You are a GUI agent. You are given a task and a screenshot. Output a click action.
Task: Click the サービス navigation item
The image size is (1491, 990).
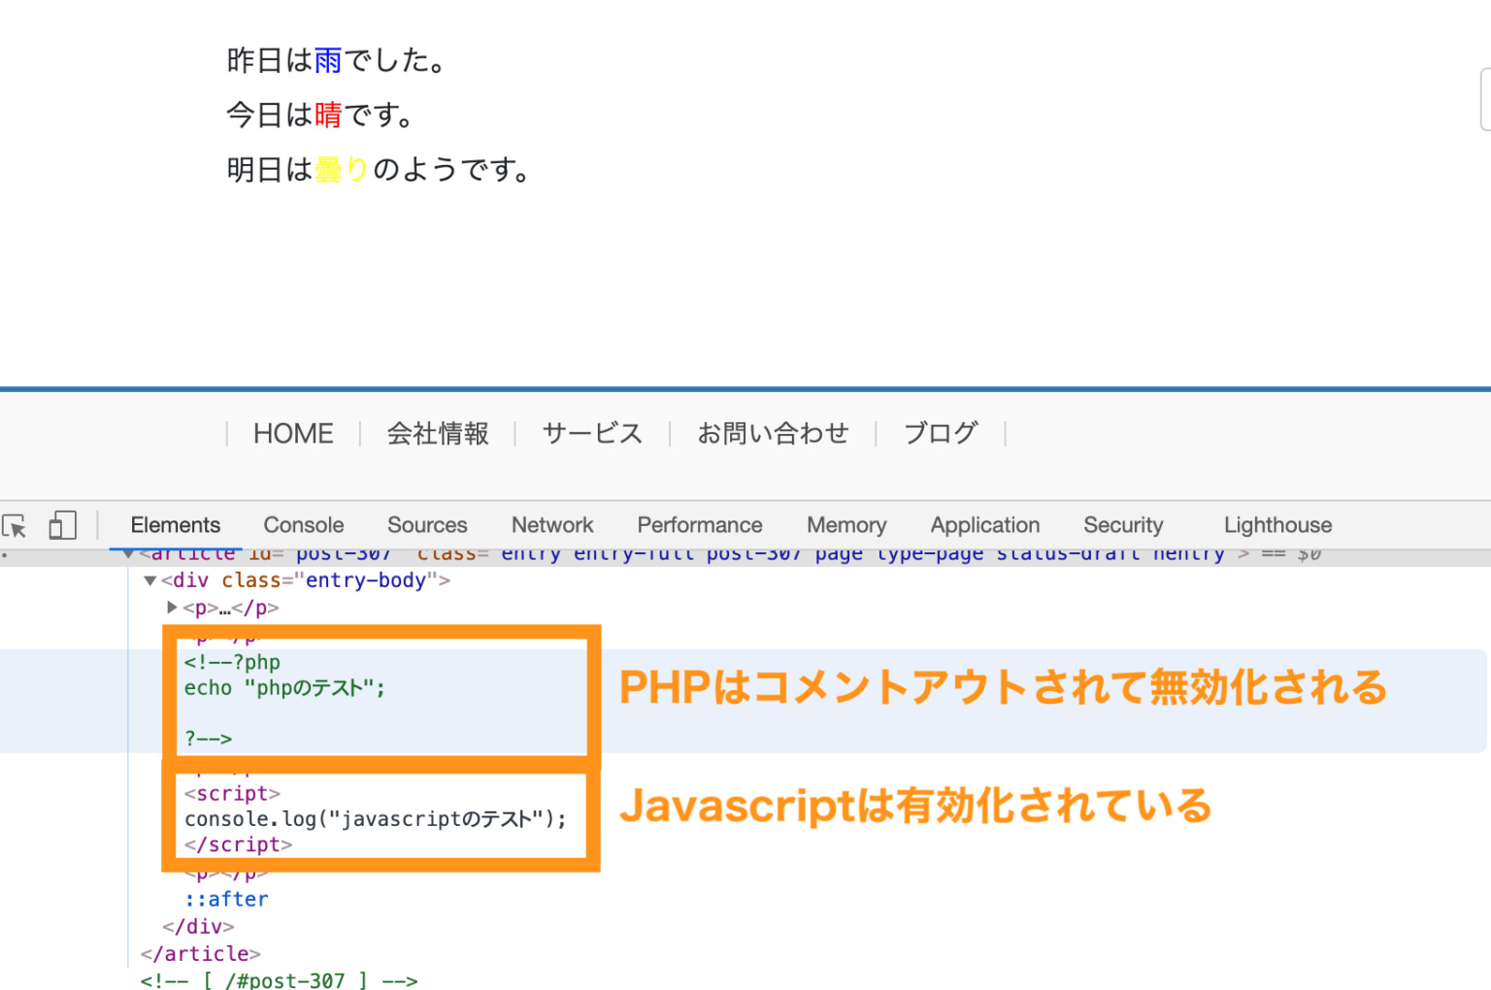click(x=591, y=434)
